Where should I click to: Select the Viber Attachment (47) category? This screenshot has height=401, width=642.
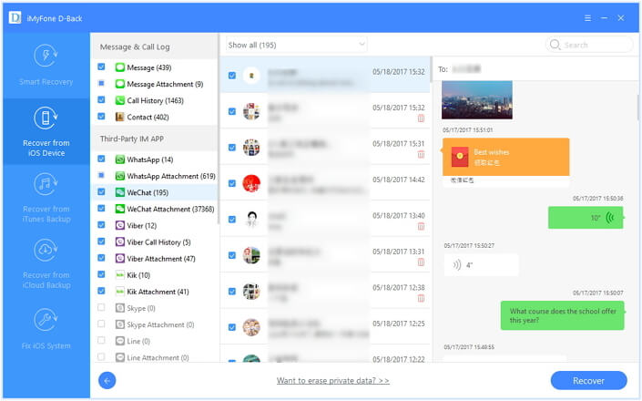point(154,259)
